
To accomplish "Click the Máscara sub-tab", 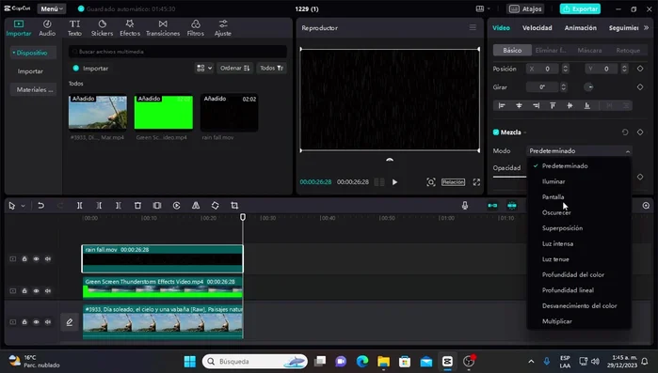I will 589,50.
